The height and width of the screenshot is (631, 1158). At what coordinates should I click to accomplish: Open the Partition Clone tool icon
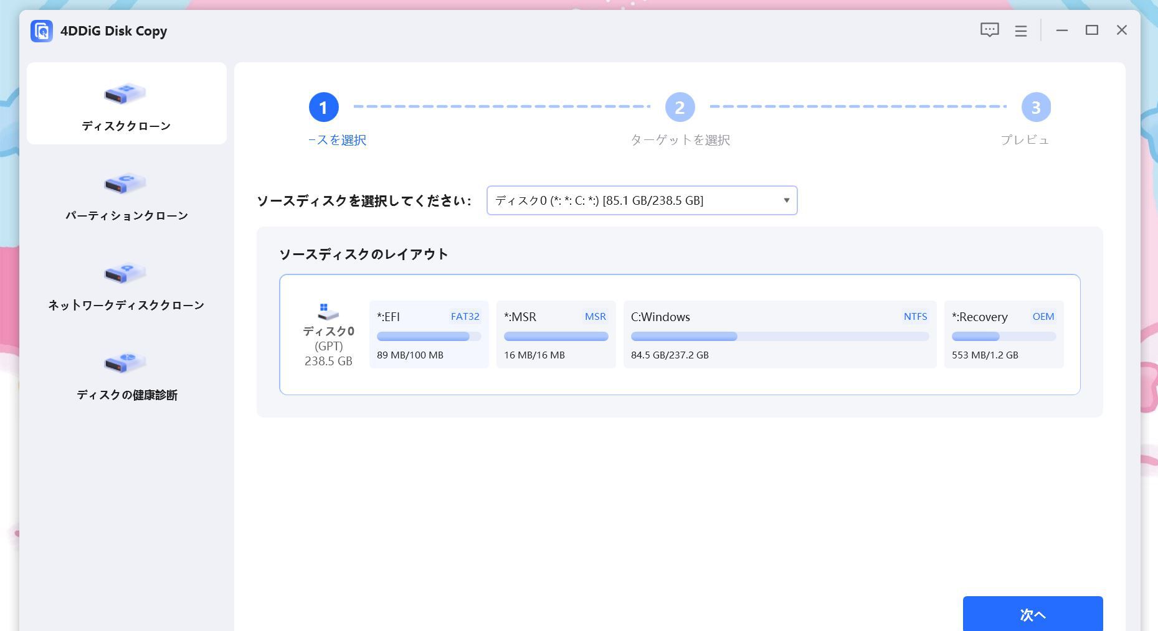(126, 184)
